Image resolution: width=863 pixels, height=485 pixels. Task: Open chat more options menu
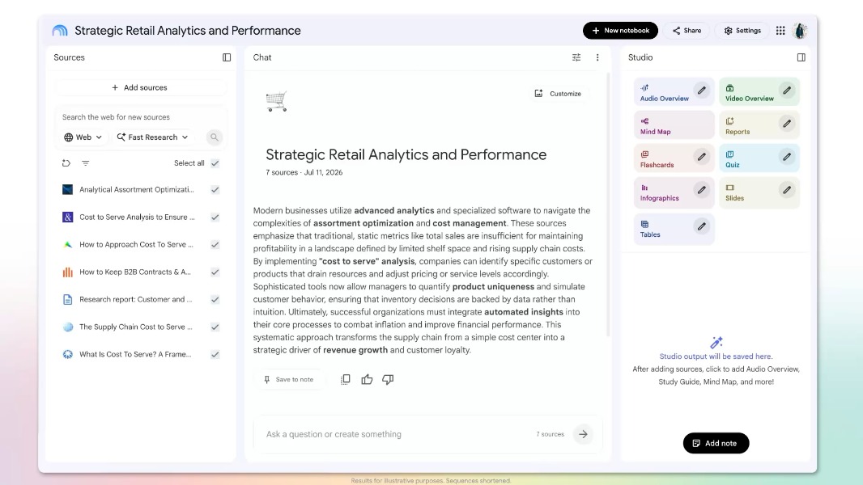click(597, 57)
